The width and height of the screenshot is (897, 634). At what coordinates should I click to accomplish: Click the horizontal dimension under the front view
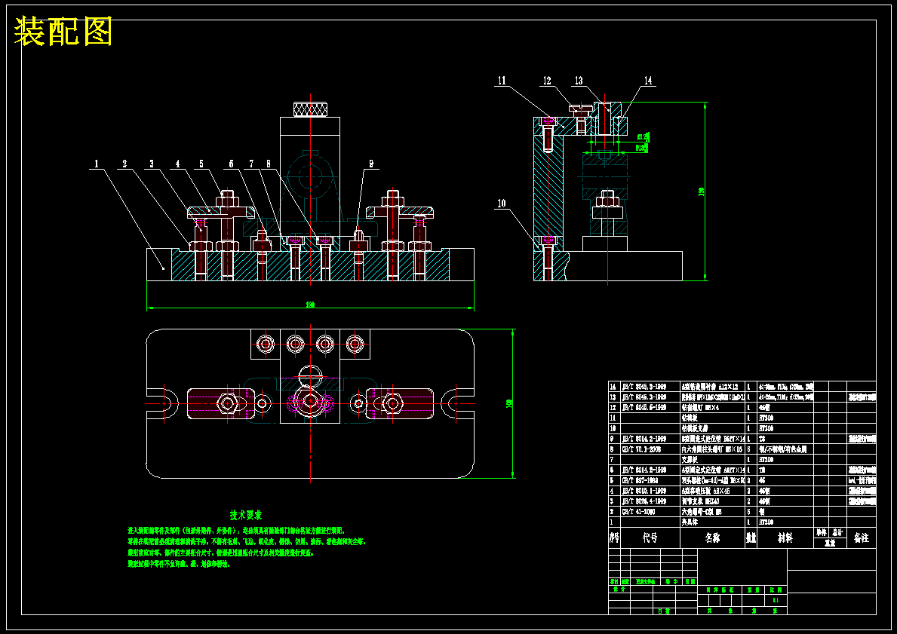[x=310, y=305]
